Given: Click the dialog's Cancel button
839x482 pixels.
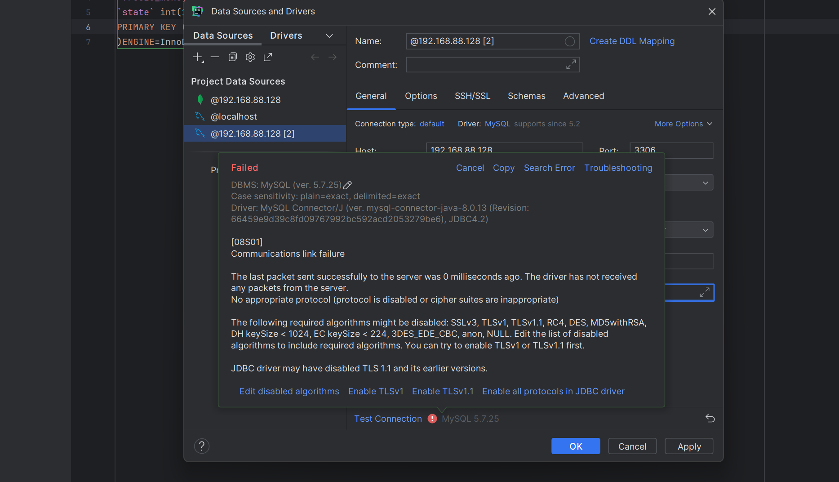Looking at the screenshot, I should point(632,446).
